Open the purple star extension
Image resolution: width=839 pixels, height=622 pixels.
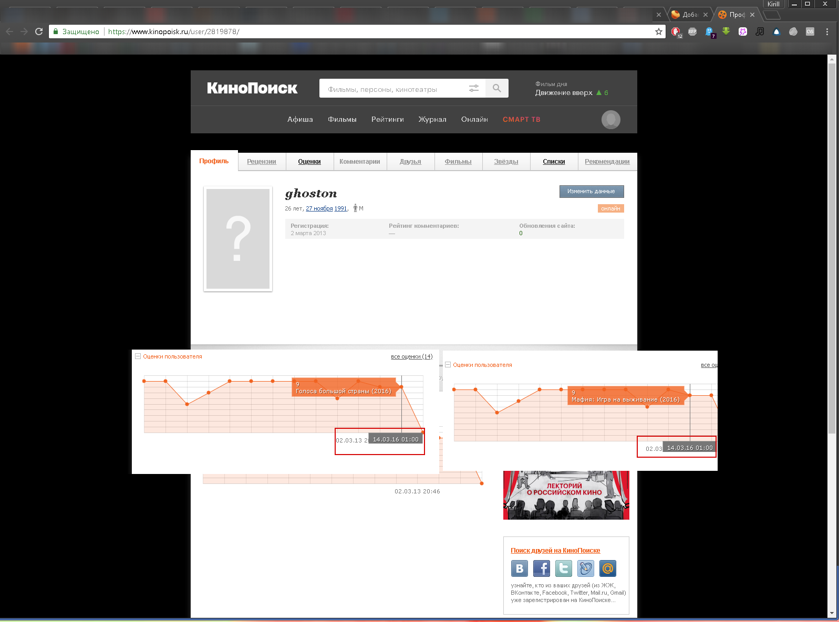[743, 31]
